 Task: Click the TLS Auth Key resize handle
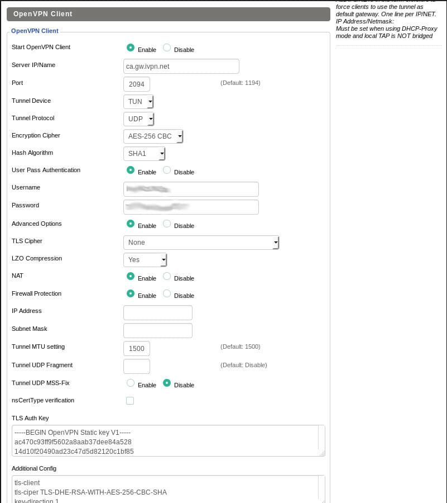[323, 454]
